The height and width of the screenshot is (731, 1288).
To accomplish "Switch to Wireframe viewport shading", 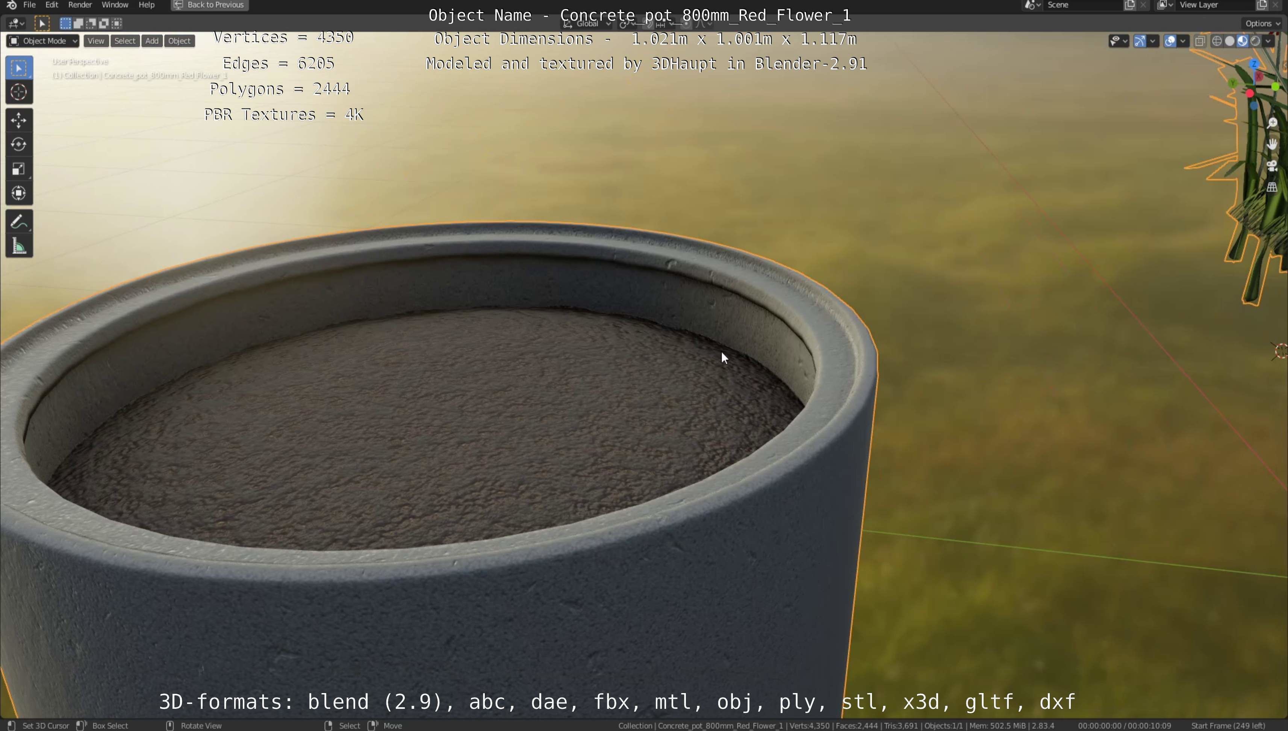I will click(1217, 41).
